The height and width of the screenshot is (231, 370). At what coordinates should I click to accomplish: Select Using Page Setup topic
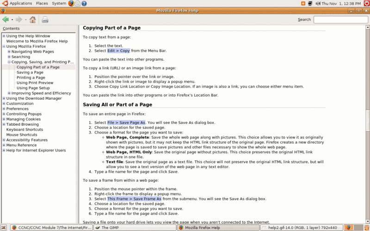coord(33,88)
